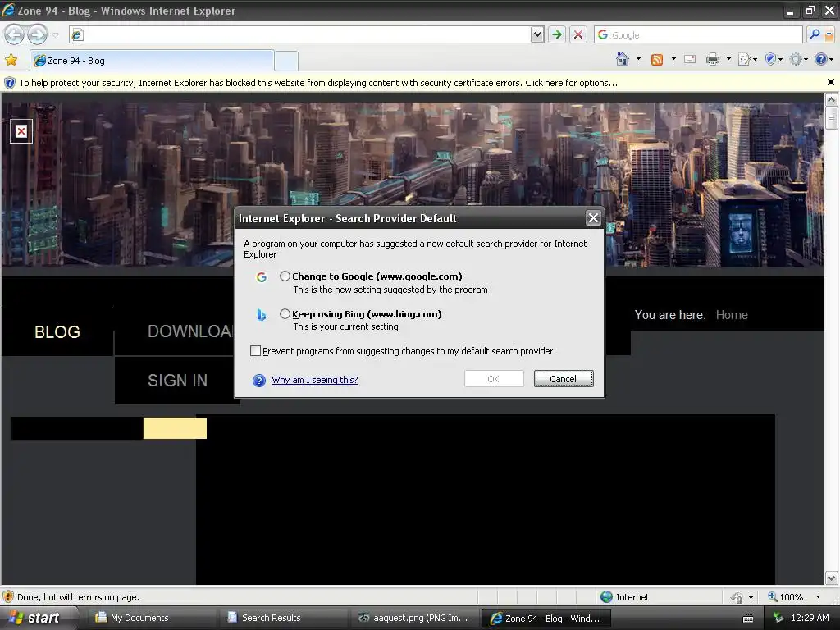Open the search provider dropdown arrow
The width and height of the screenshot is (840, 630).
(x=829, y=34)
